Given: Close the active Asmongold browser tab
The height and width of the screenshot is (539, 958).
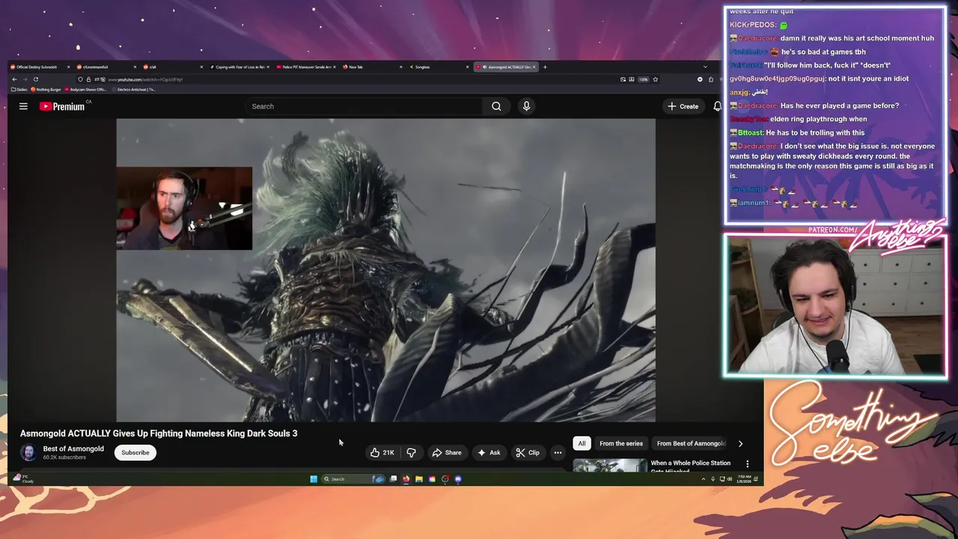Looking at the screenshot, I should tap(534, 67).
